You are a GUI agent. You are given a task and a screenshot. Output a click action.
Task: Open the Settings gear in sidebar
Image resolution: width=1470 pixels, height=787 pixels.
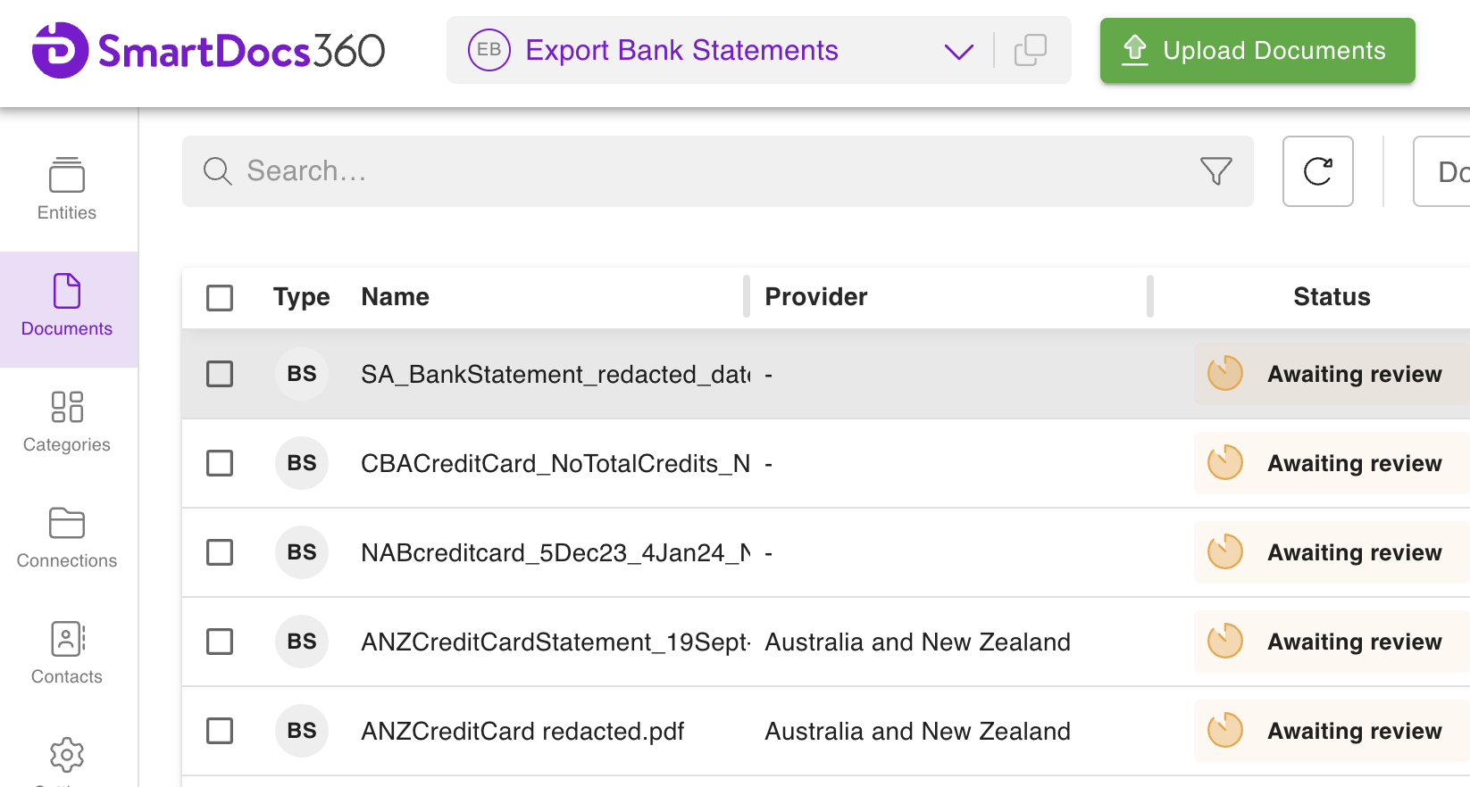(x=67, y=756)
